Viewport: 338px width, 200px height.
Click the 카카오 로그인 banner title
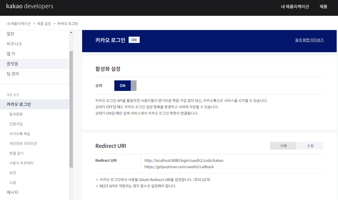(110, 40)
